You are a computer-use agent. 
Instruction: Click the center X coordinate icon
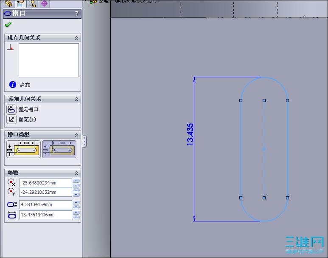(x=11, y=182)
